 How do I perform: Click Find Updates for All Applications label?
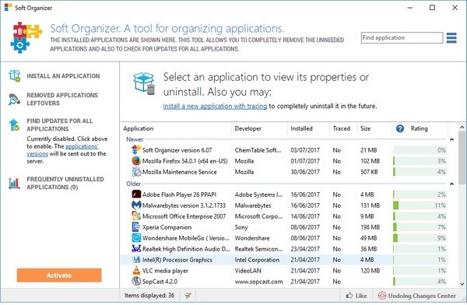(60, 124)
